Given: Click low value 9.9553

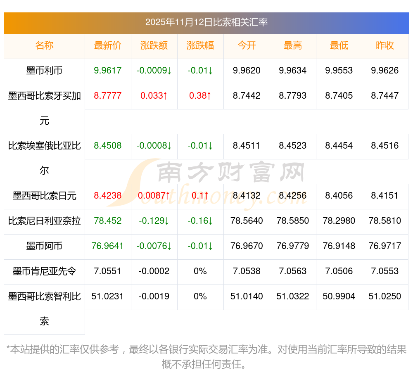Looking at the screenshot, I should 339,70.
